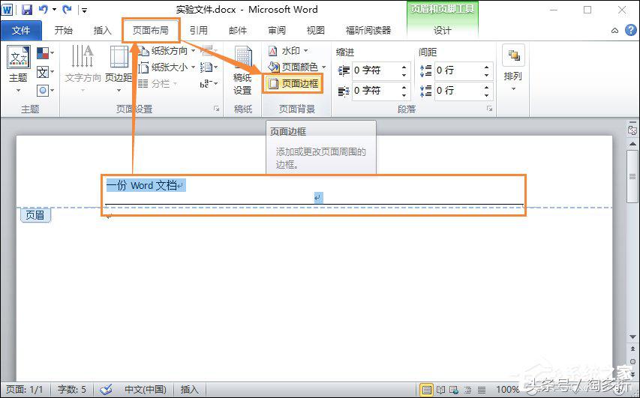Open the 纸张方向 orientation dropdown
This screenshot has height=398, width=640.
(x=167, y=51)
